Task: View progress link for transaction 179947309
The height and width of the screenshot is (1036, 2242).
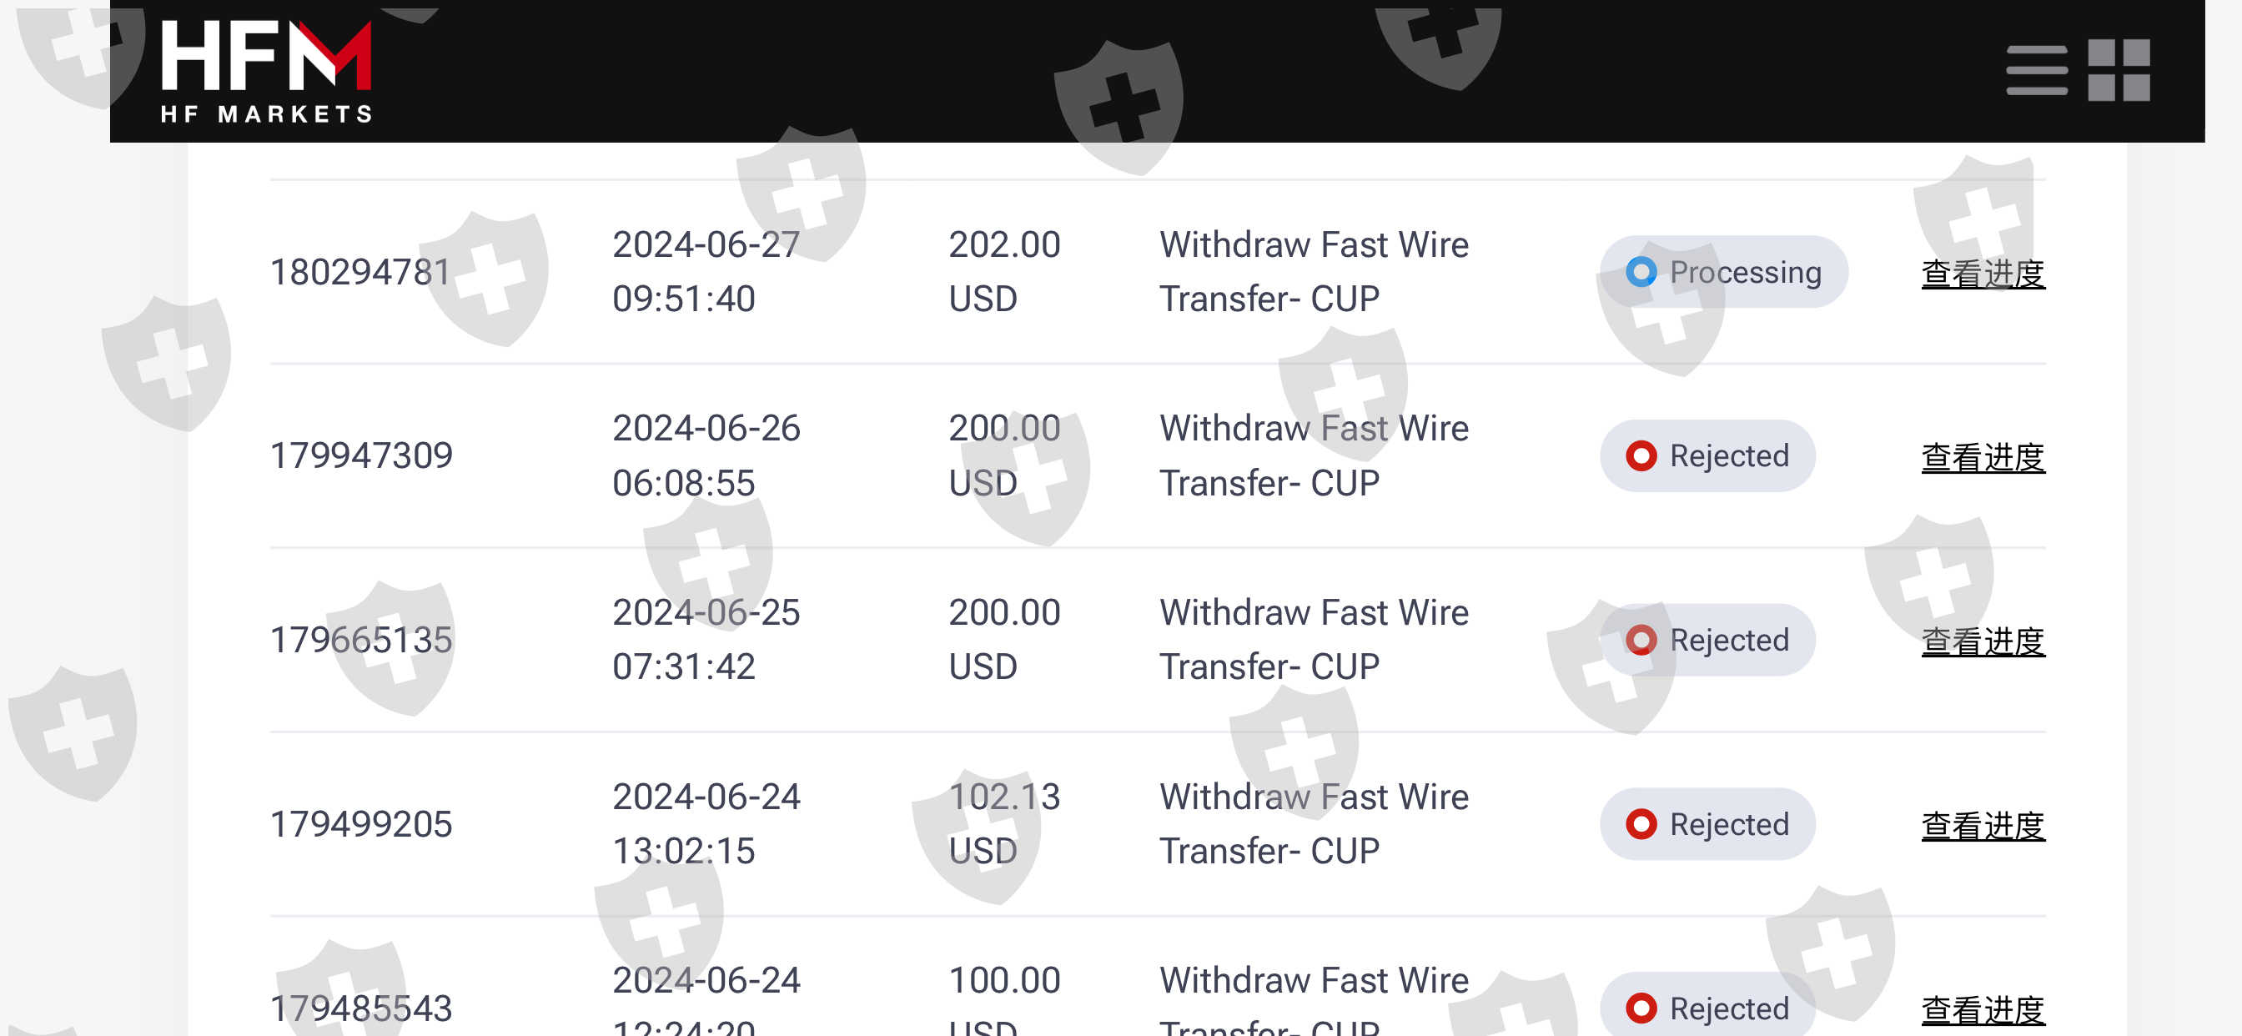Action: [x=1983, y=458]
